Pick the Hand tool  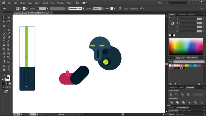(4, 70)
